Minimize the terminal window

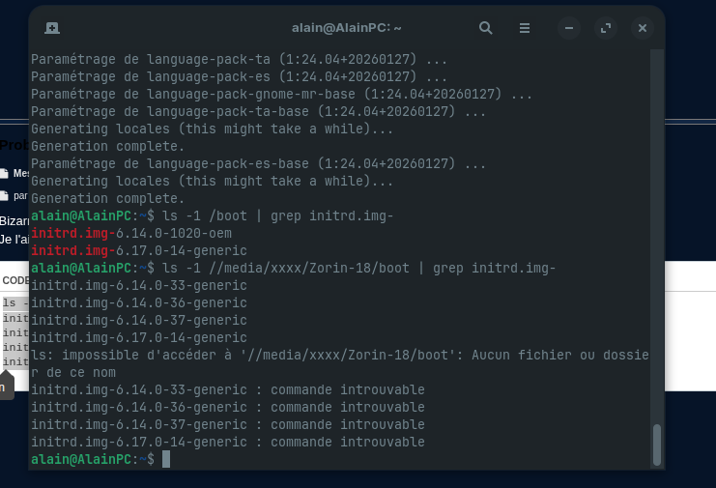click(x=569, y=28)
